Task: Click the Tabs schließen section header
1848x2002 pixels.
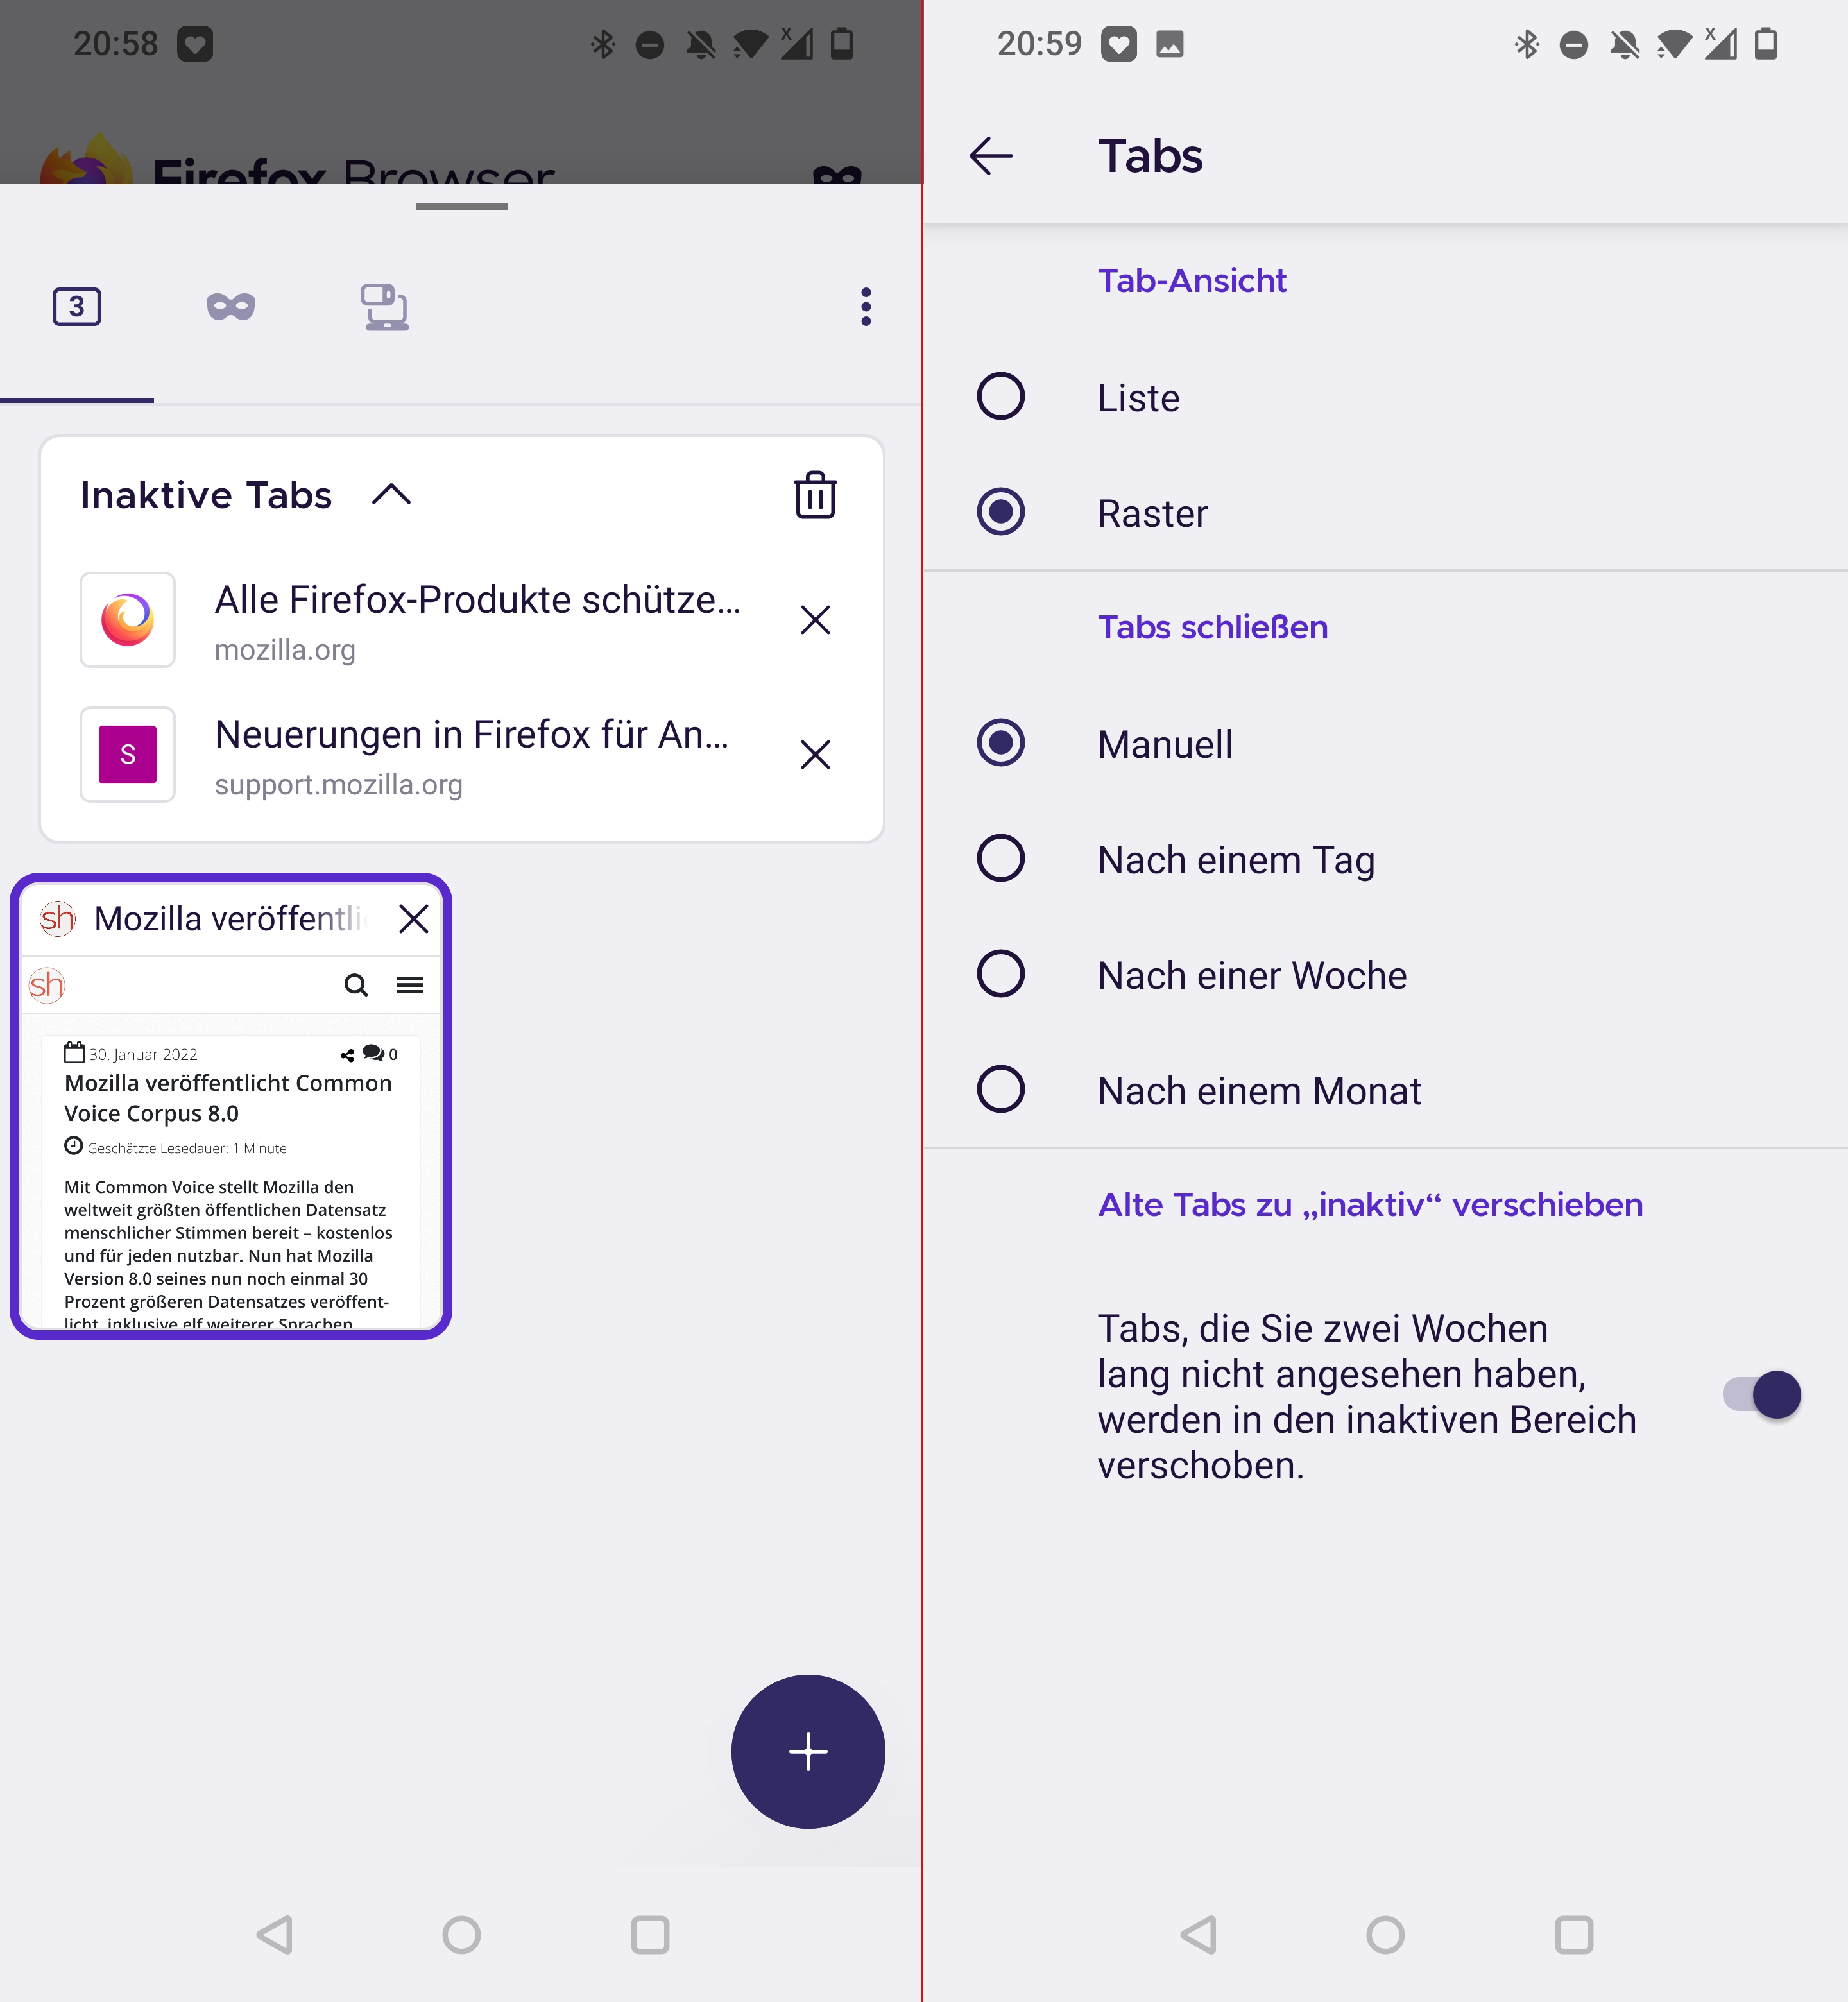Action: click(x=1213, y=627)
